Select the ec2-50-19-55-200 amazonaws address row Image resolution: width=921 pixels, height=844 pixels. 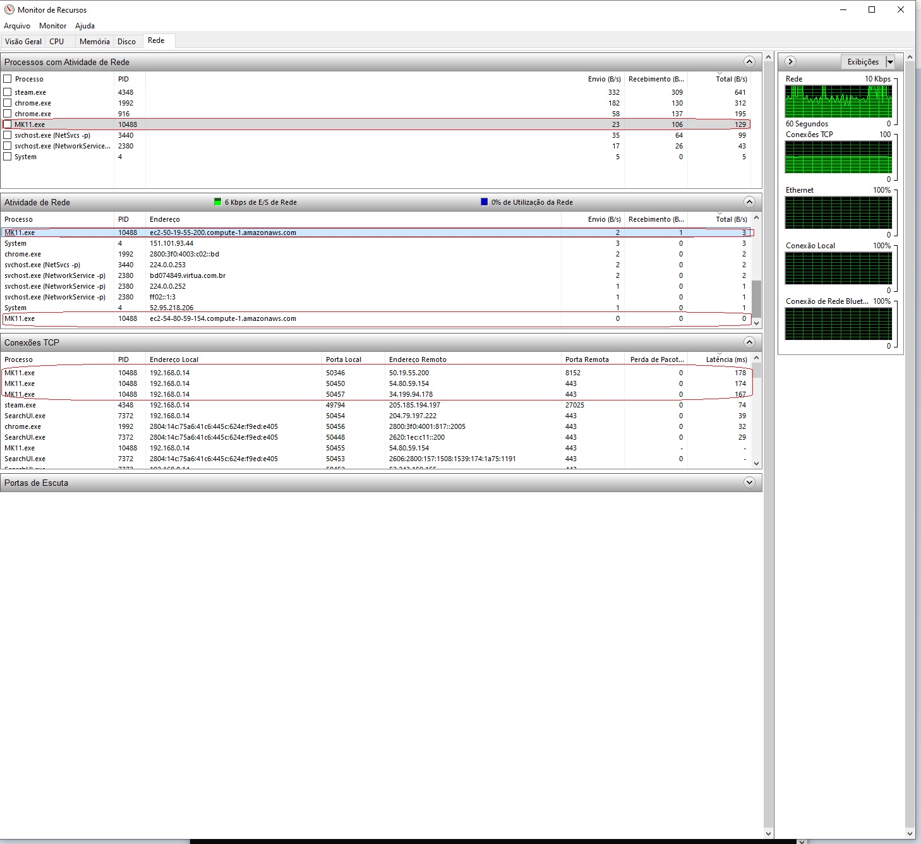[x=377, y=232]
